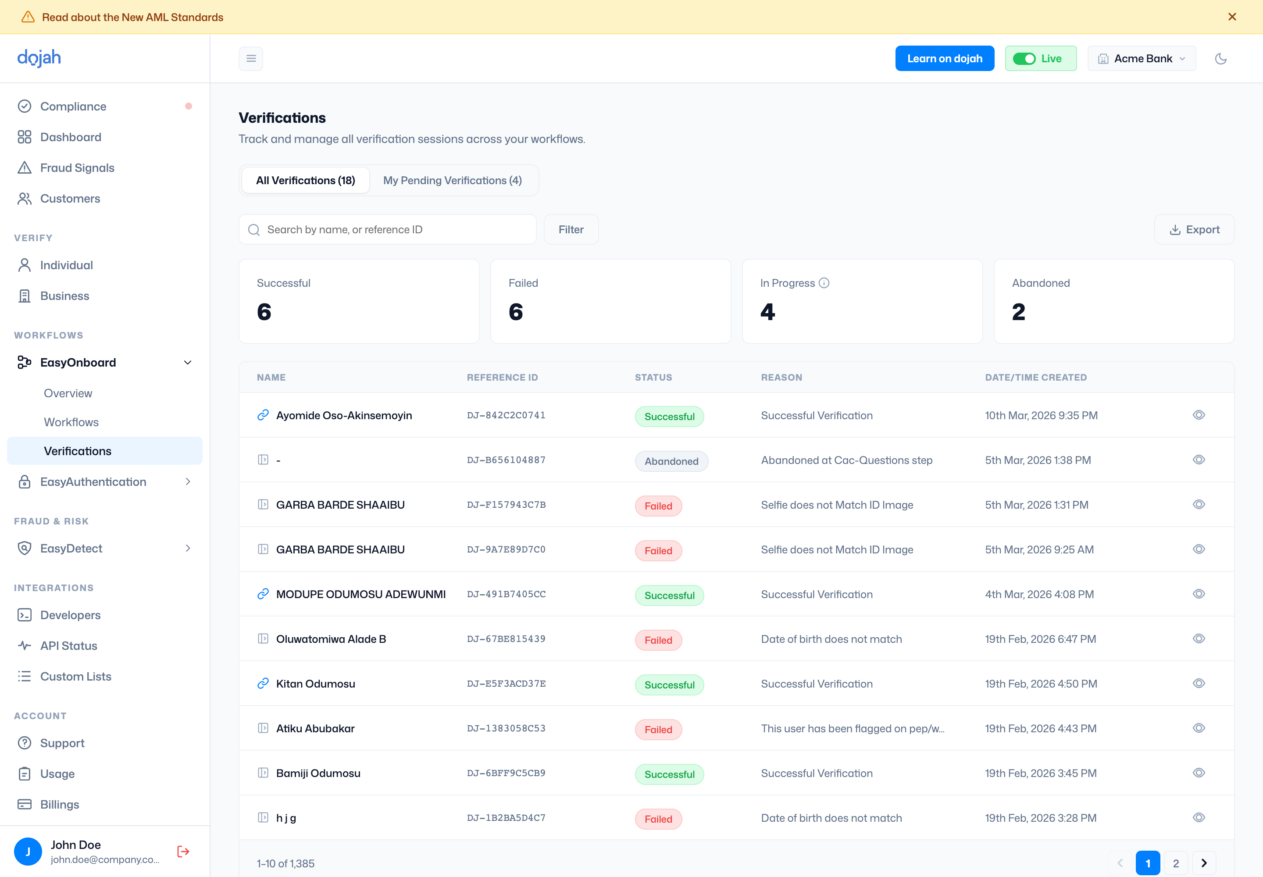View Kitan Odumosu row with eye icon

coord(1199,684)
